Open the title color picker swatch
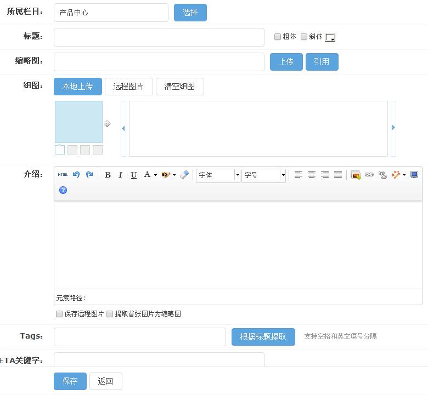Screen dimensions: 428x395 (330, 37)
